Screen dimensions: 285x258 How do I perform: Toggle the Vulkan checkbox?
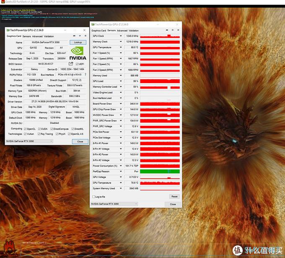pos(25,134)
